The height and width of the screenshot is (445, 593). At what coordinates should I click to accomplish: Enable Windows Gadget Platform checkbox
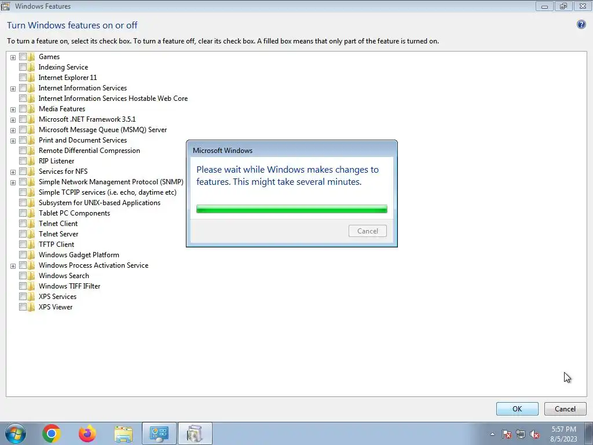(23, 255)
